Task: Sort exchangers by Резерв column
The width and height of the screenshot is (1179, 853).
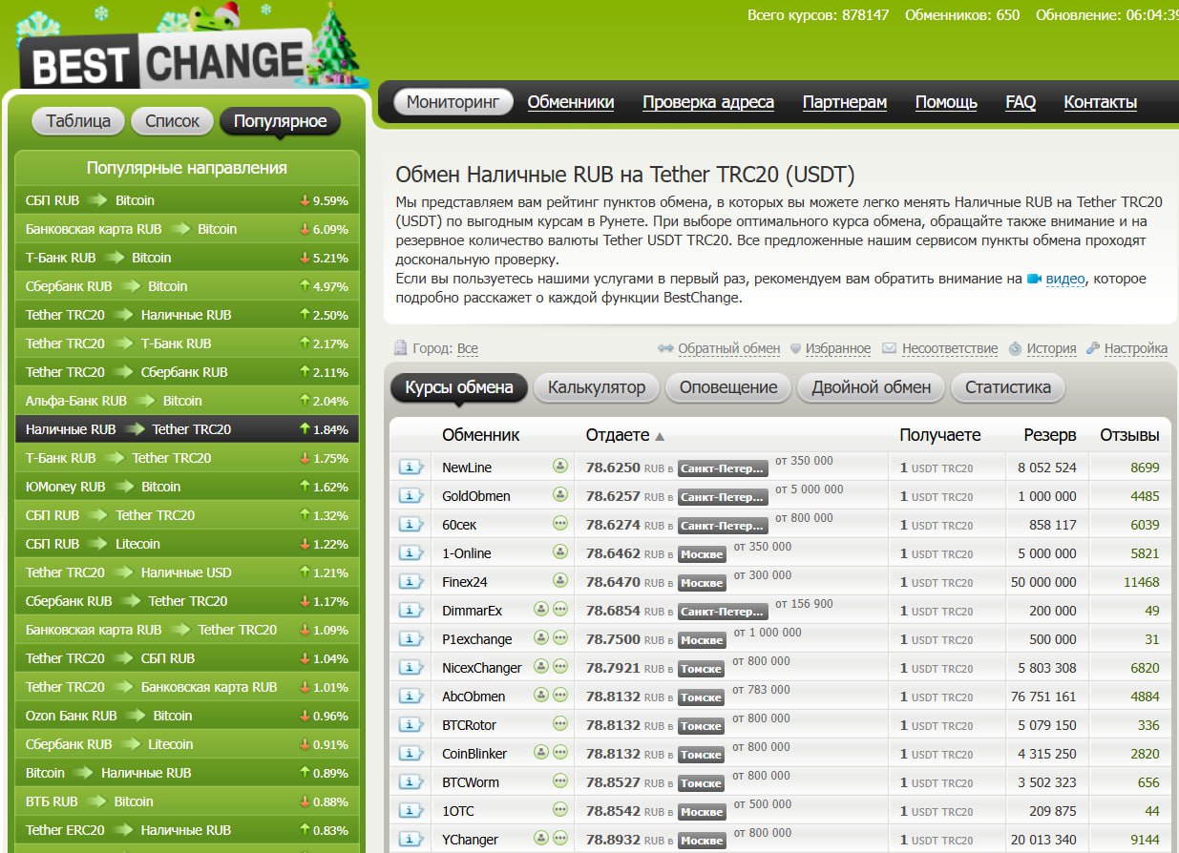Action: pos(1049,435)
